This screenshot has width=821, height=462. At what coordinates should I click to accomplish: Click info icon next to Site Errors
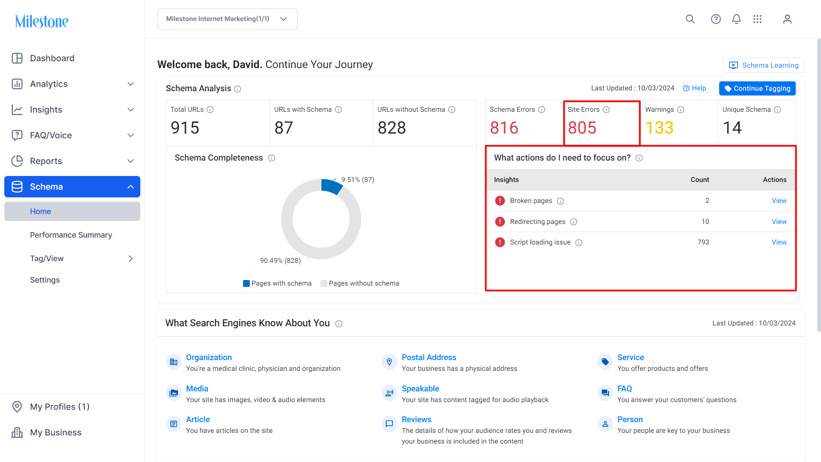pyautogui.click(x=606, y=110)
